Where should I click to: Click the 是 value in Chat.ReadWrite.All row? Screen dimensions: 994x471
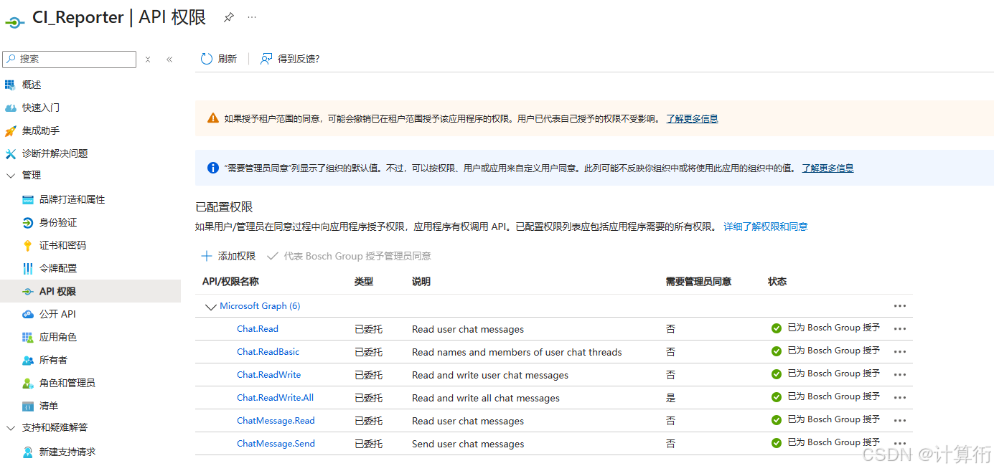pos(670,398)
